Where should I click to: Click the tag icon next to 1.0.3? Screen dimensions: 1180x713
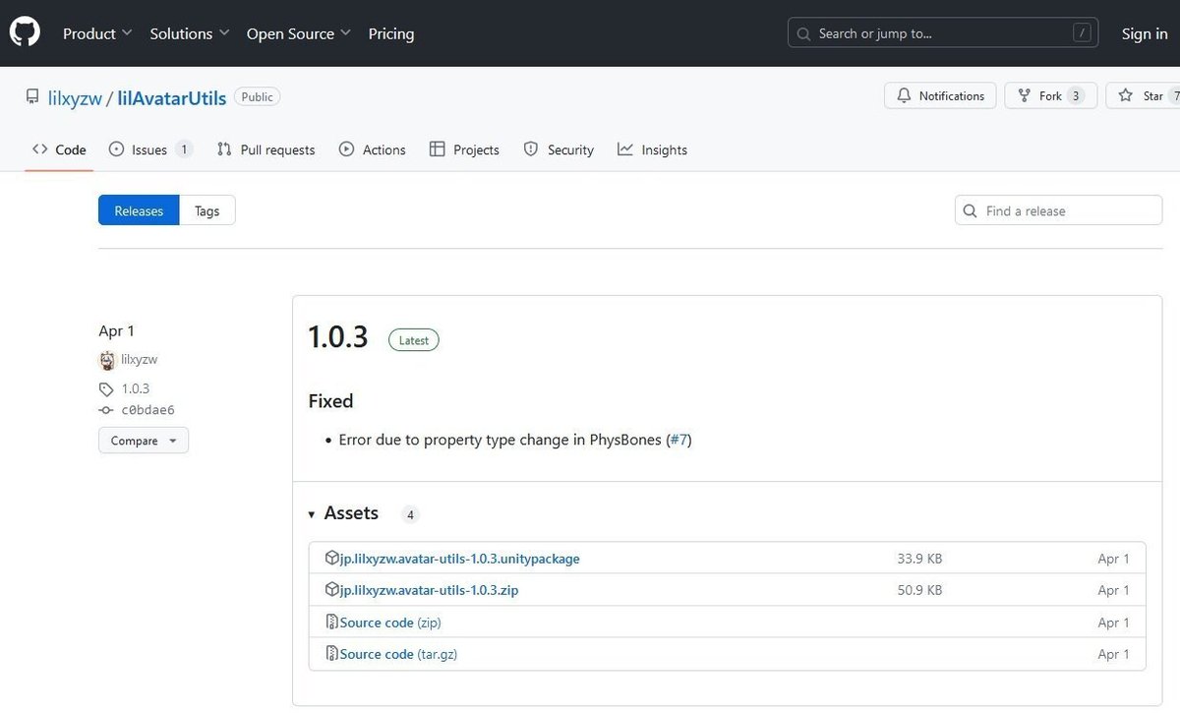pos(106,388)
